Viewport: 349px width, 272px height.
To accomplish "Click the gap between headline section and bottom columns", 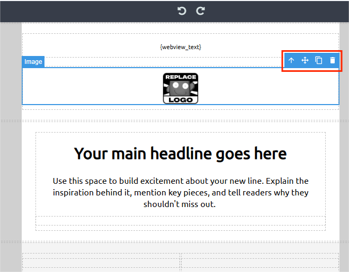I will coord(180,238).
